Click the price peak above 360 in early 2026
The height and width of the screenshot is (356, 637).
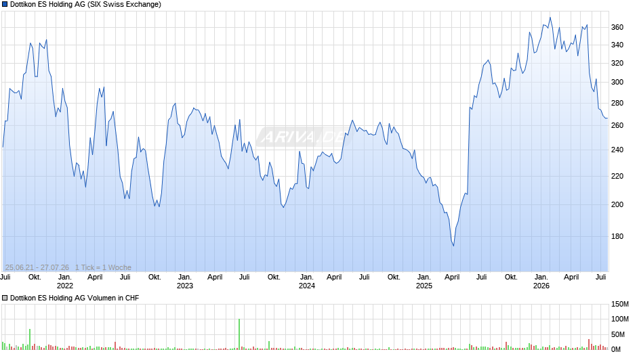(550, 18)
